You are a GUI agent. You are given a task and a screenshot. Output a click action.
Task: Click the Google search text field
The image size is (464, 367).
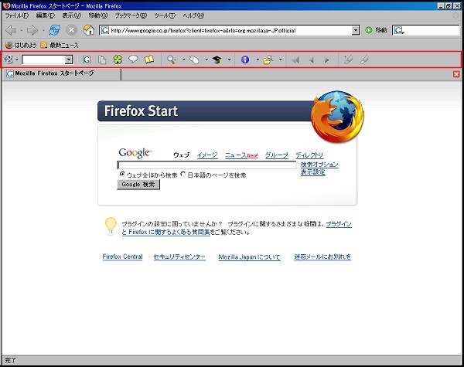tap(206, 165)
